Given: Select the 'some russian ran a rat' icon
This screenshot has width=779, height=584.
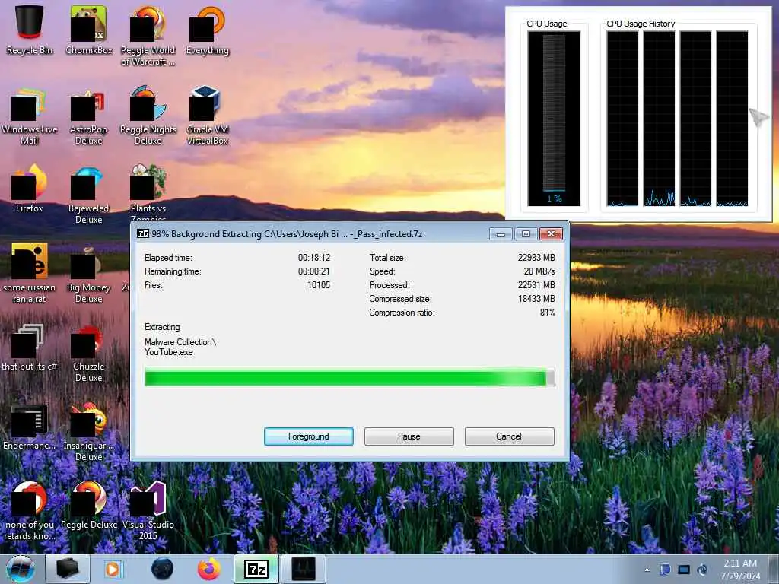Looking at the screenshot, I should pos(30,273).
